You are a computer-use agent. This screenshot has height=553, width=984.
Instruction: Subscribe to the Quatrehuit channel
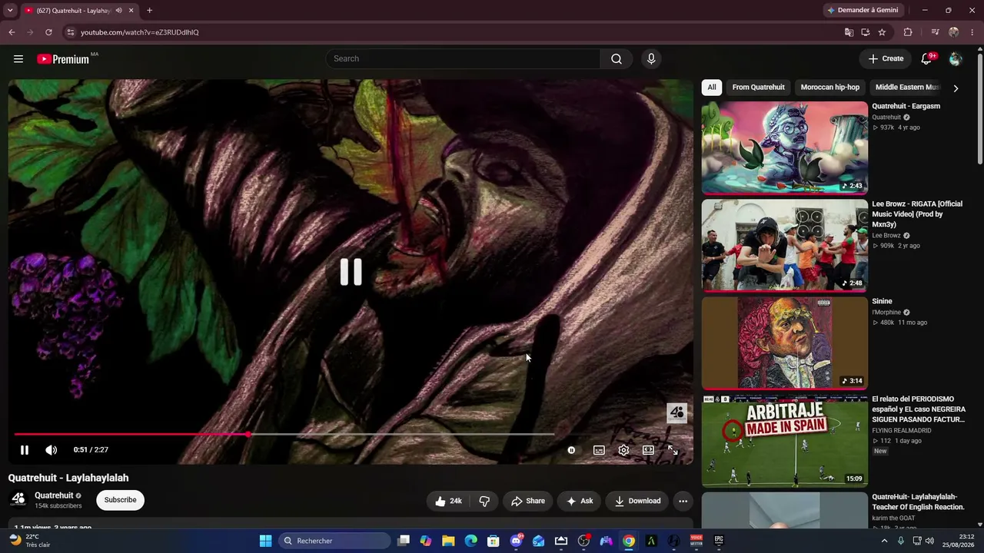click(x=121, y=500)
